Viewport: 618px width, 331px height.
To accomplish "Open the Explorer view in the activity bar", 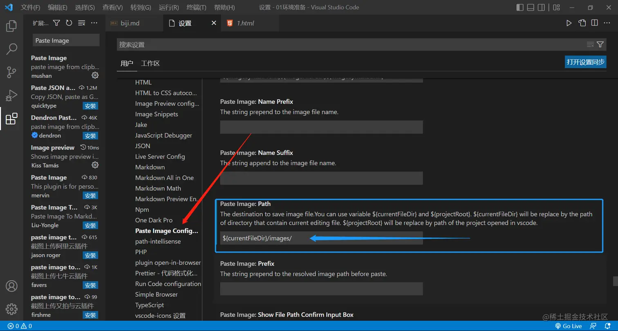I will pos(11,26).
